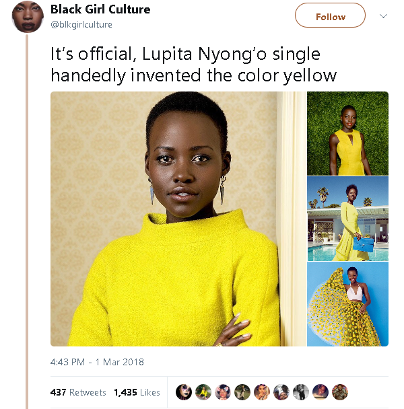Open the bottom-right yellow skirt photo
The image size is (404, 409).
(347, 304)
